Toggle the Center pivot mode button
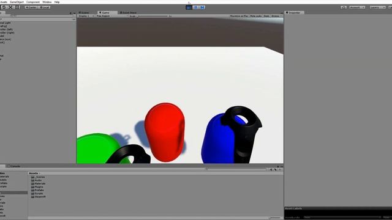 pos(31,7)
